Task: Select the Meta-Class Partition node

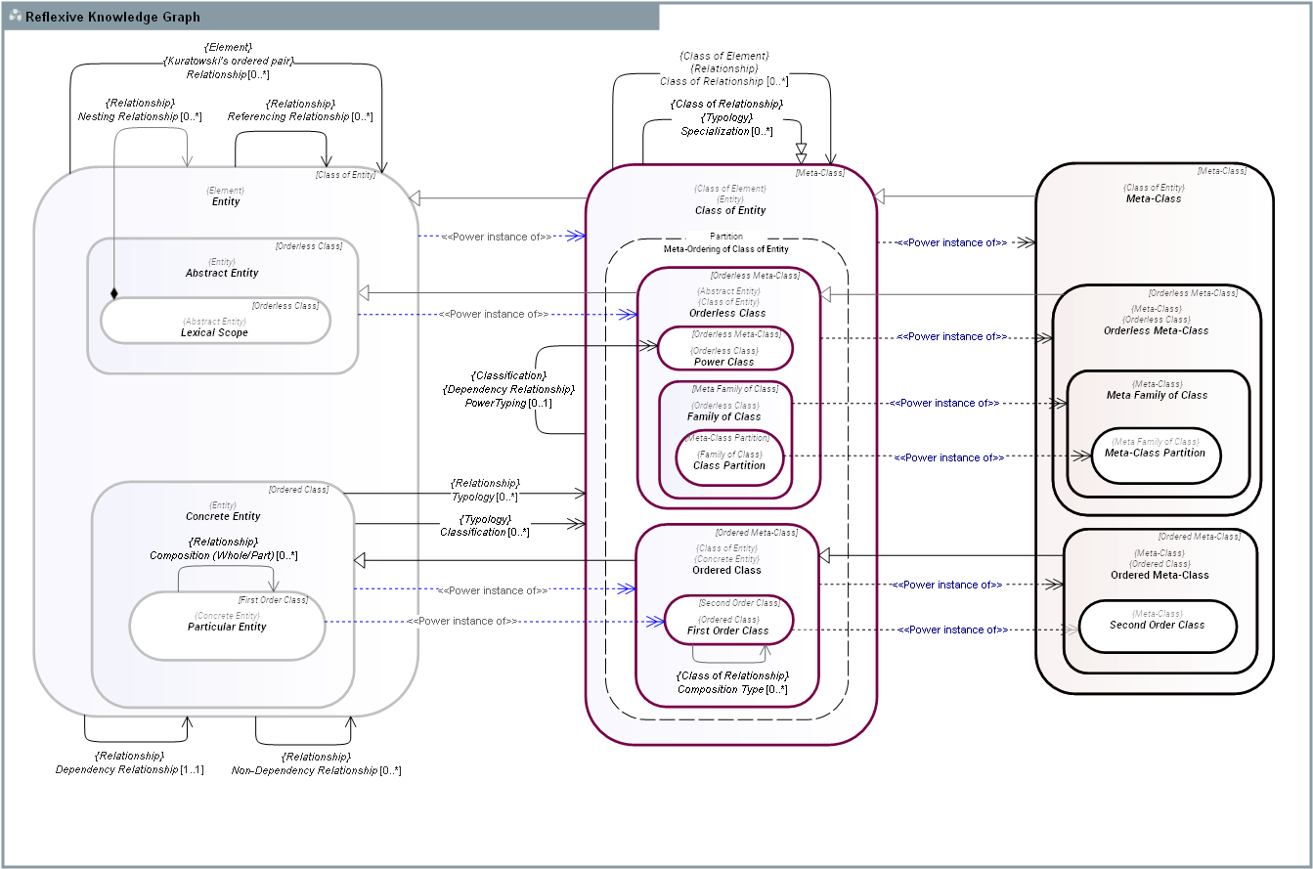Action: pyautogui.click(x=1155, y=453)
